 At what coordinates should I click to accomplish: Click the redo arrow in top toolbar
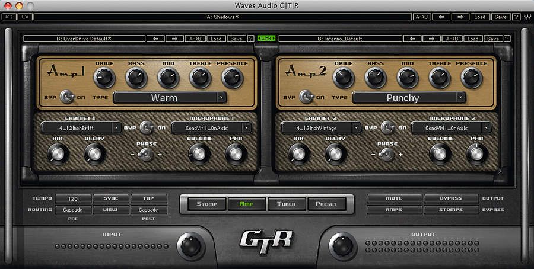25,17
